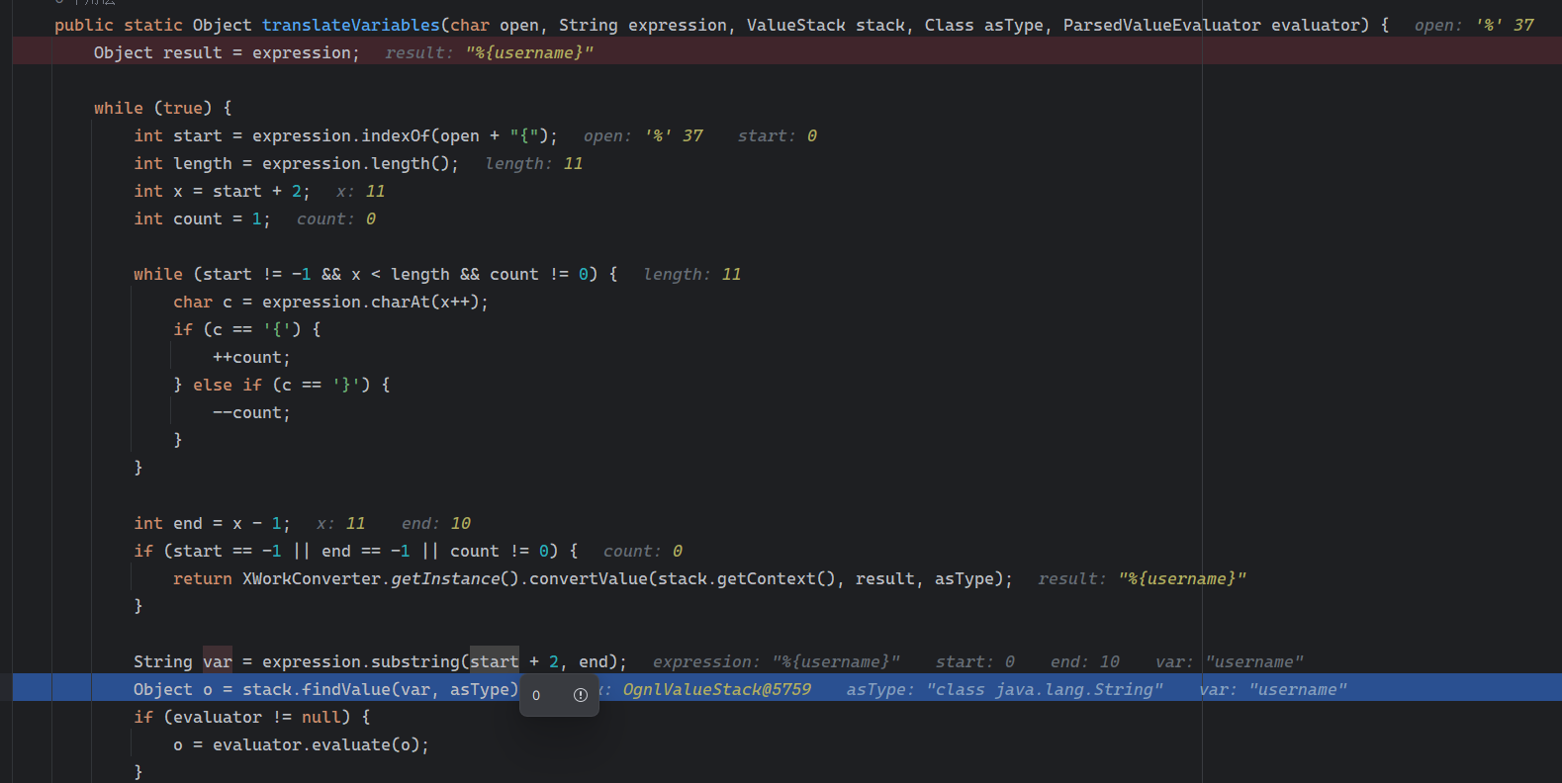Click the XWorkConverter class reference
This screenshot has height=783, width=1562.
[312, 578]
